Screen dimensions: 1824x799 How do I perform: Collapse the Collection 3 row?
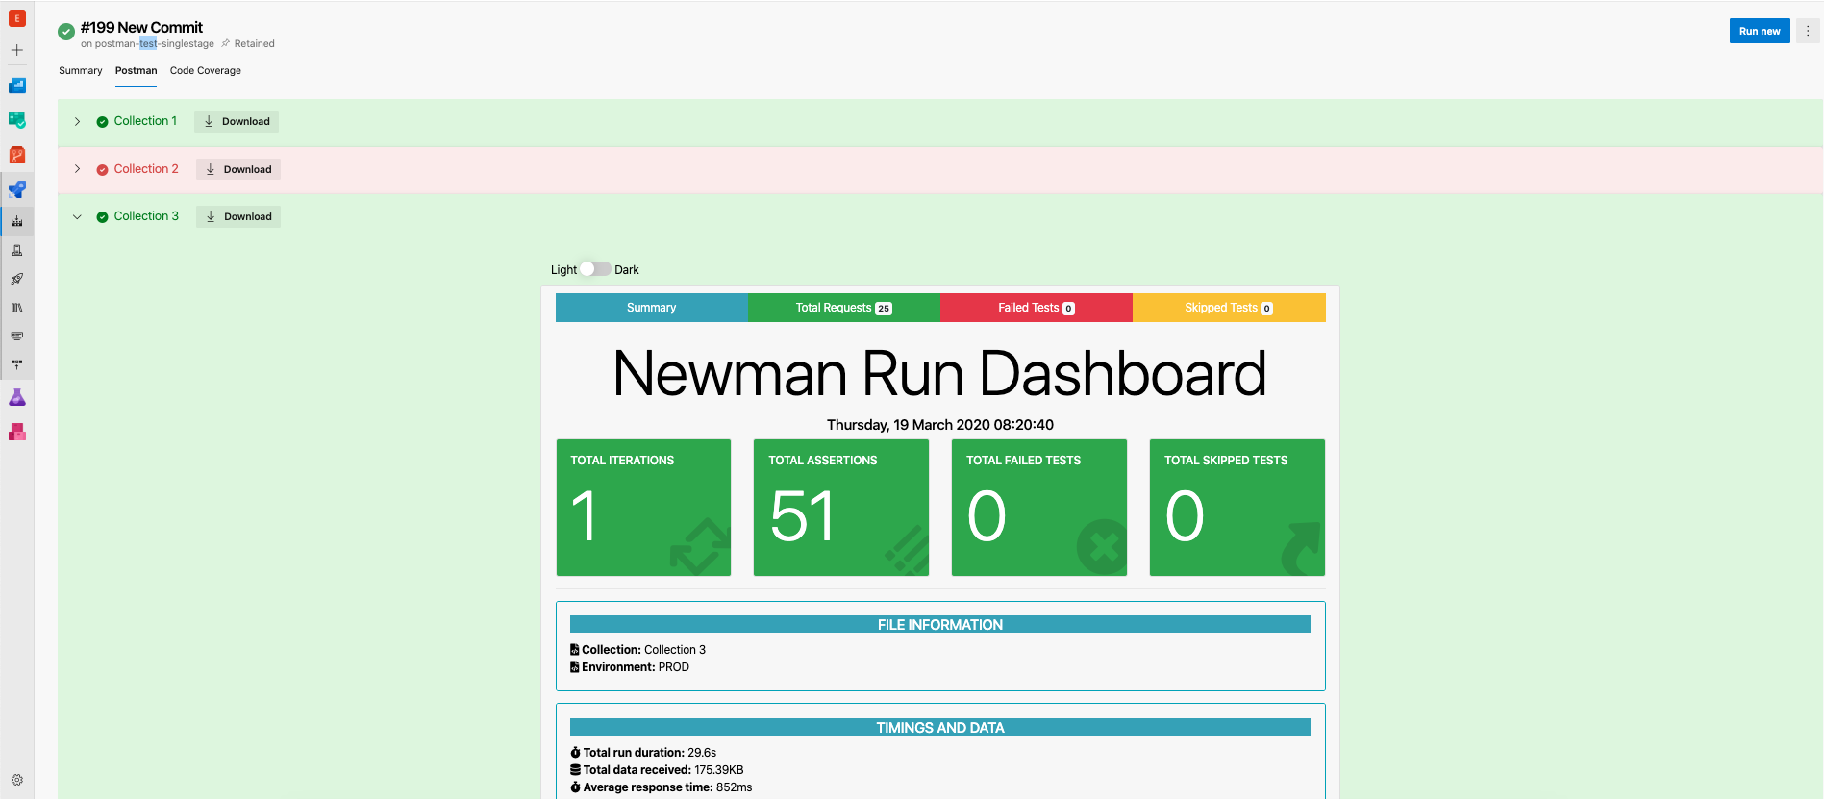[77, 217]
